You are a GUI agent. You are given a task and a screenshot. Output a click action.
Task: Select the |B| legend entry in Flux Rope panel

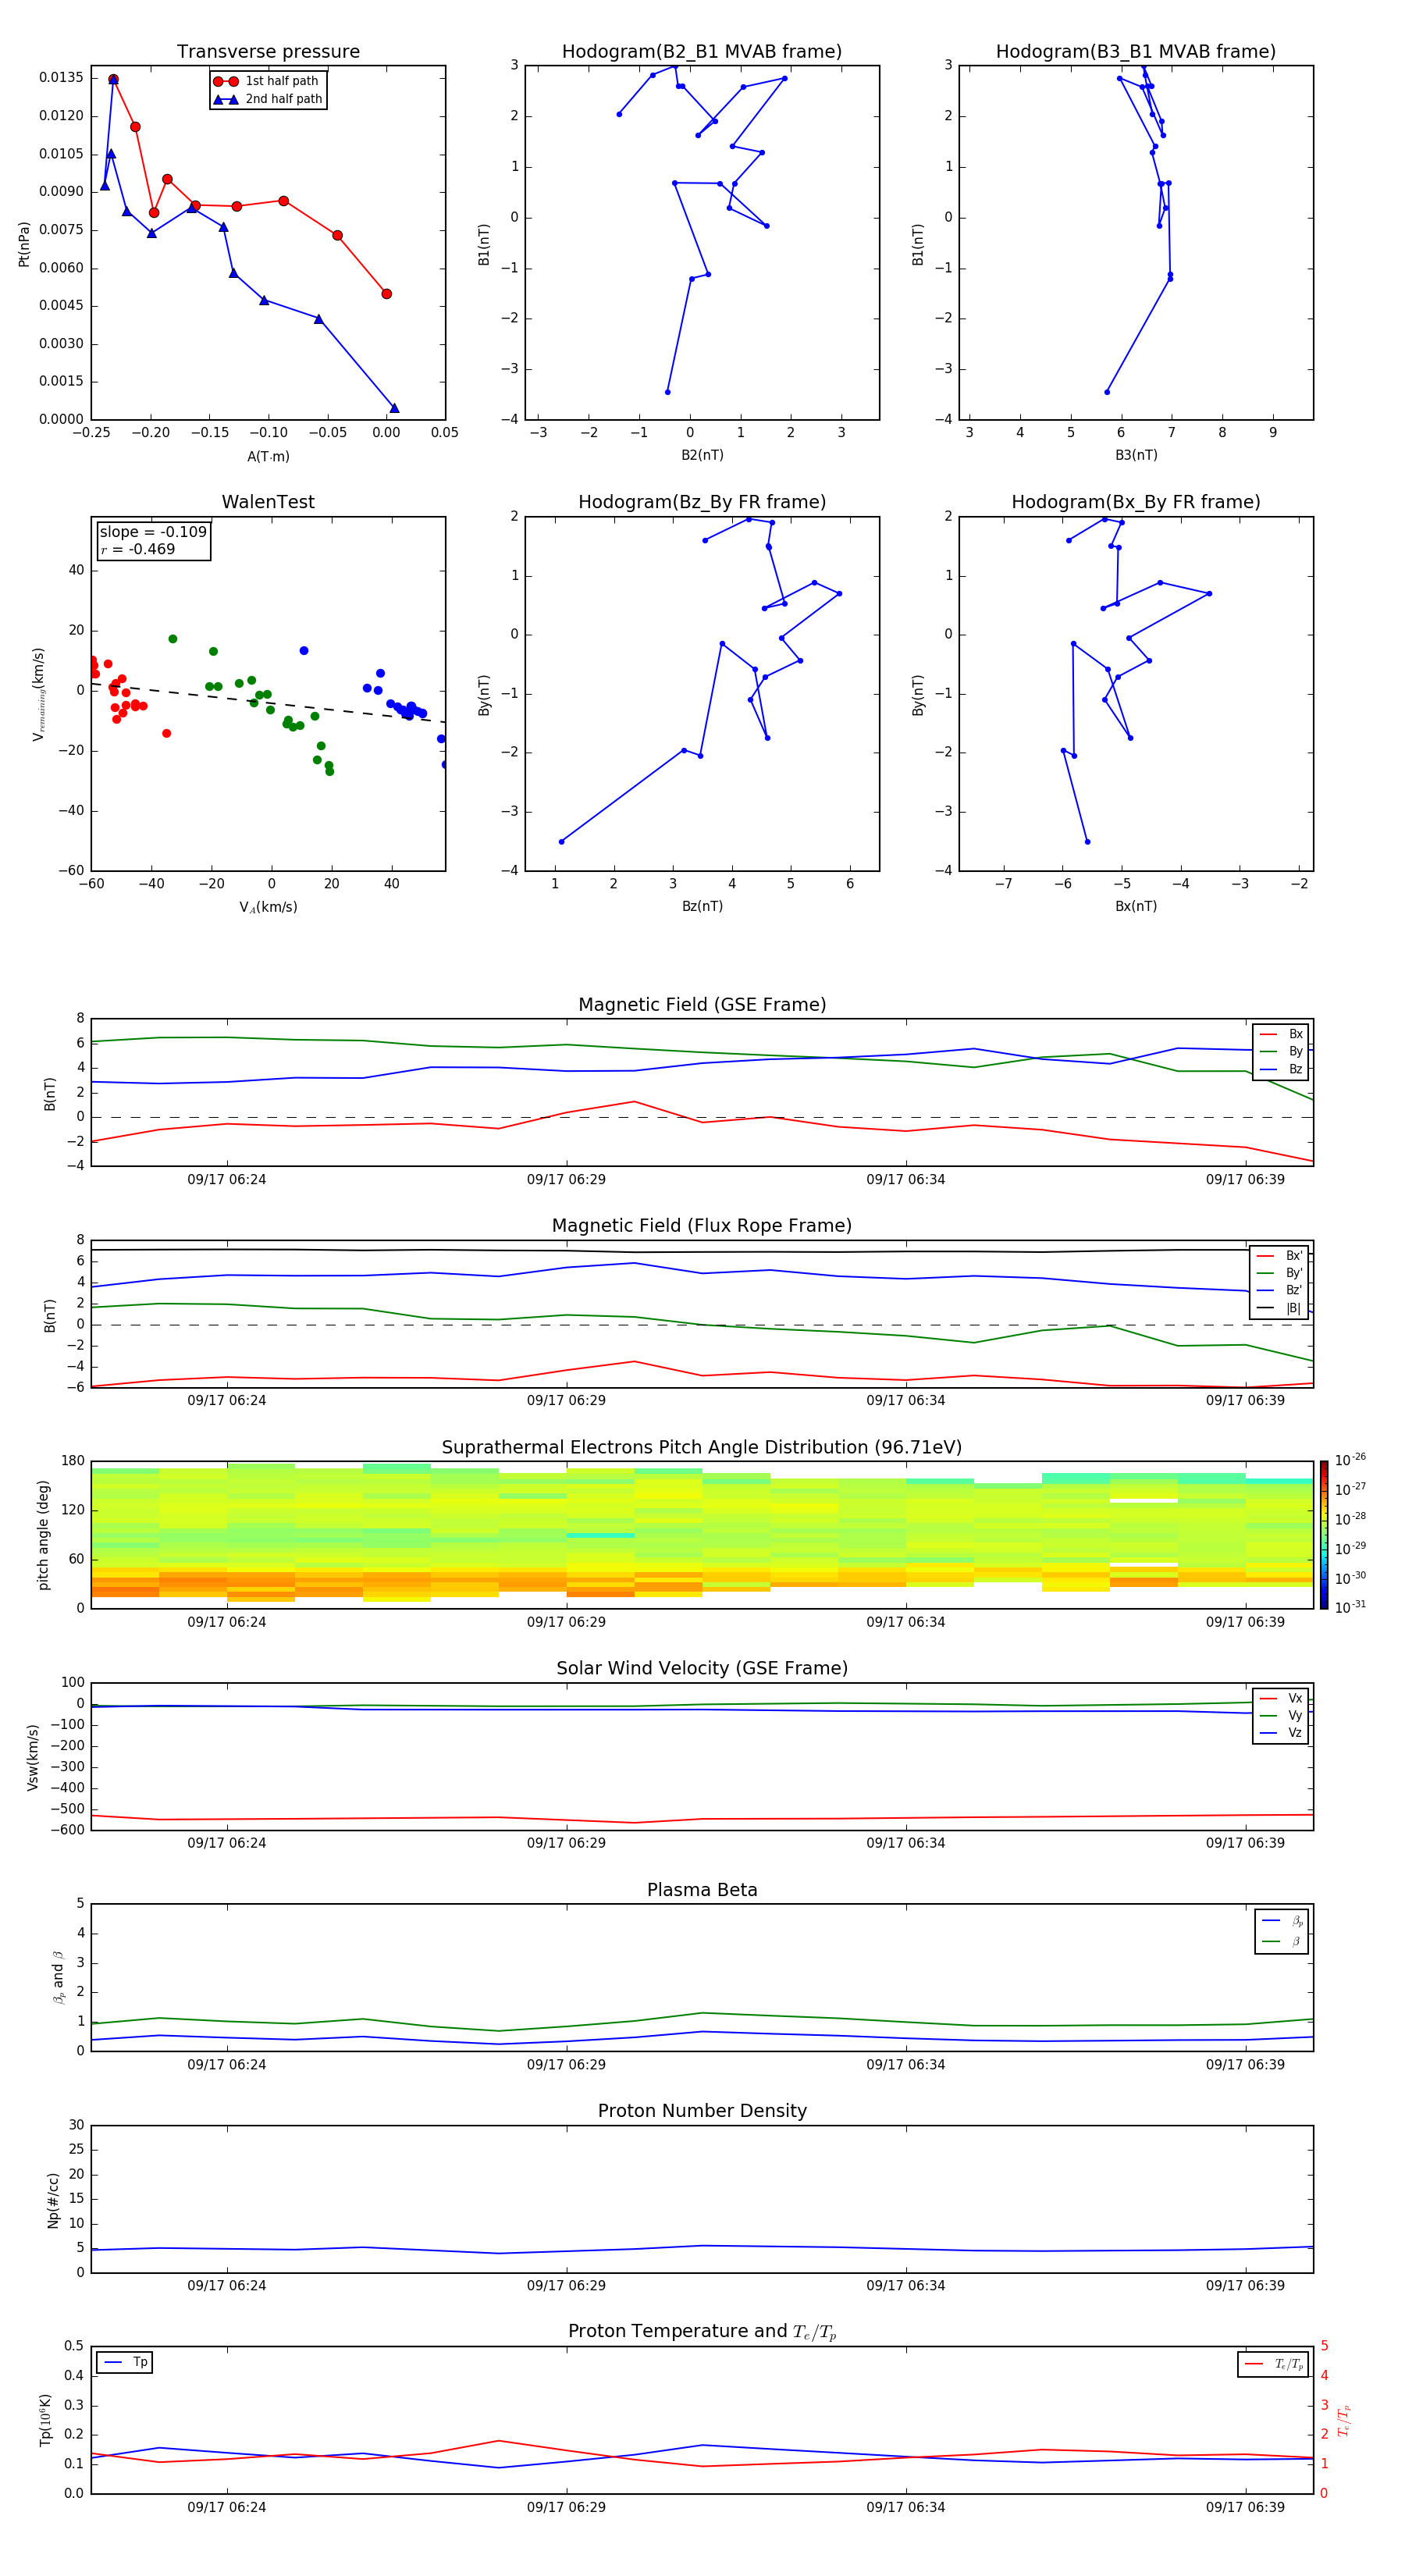[1280, 1308]
